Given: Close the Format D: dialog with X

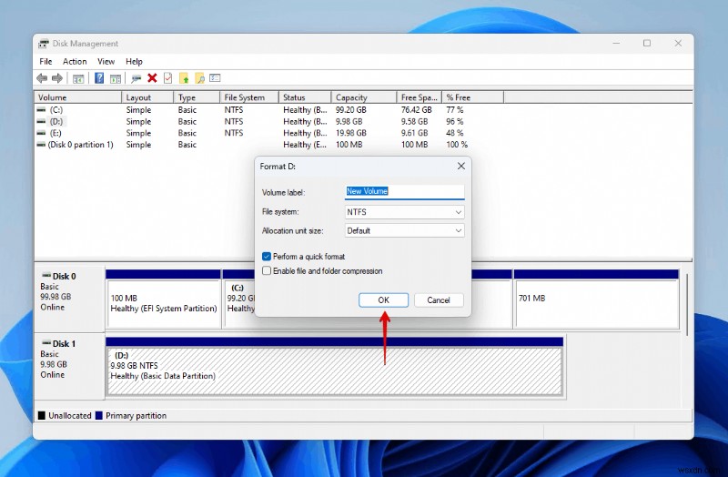Looking at the screenshot, I should 461,166.
